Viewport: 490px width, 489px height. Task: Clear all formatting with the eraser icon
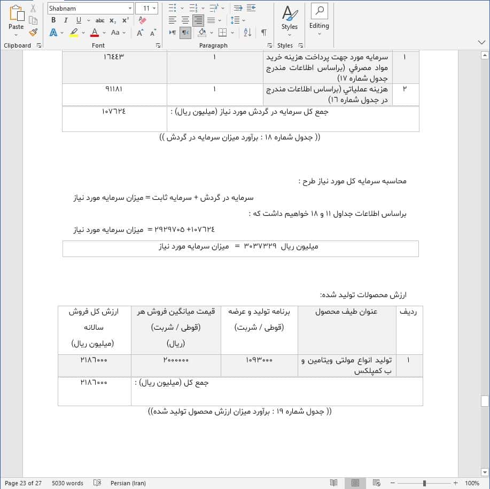(143, 20)
